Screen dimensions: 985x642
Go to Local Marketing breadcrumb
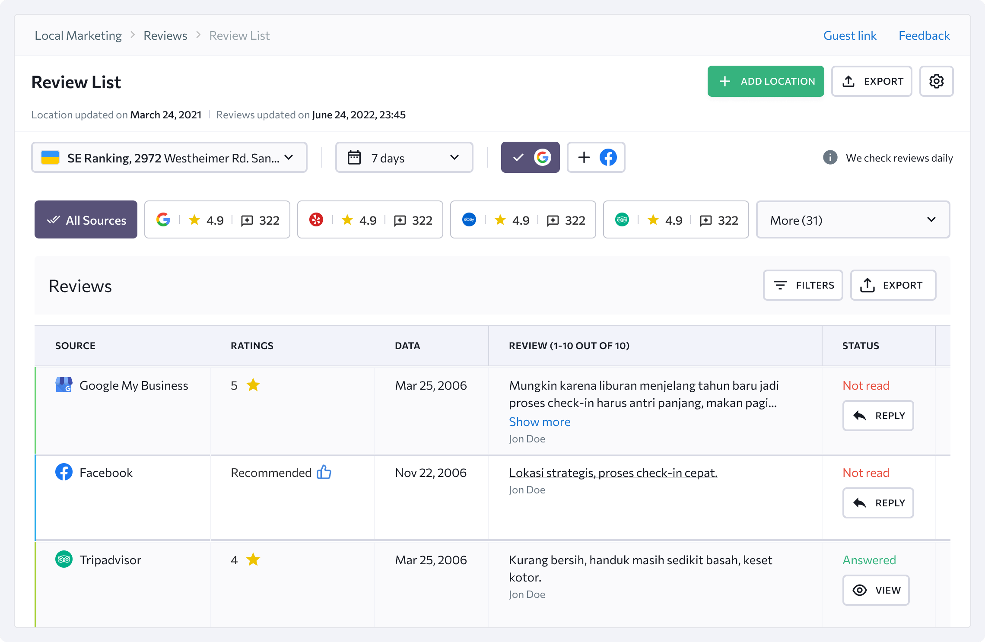pyautogui.click(x=78, y=35)
